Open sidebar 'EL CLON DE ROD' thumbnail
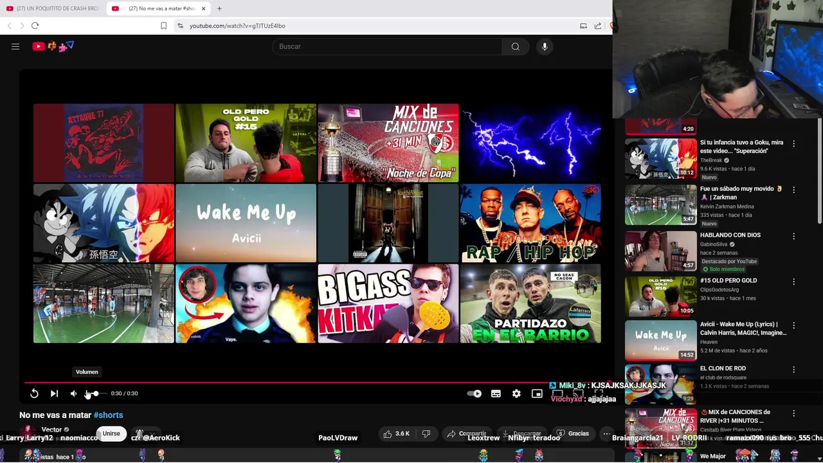Image resolution: width=823 pixels, height=463 pixels. (661, 384)
